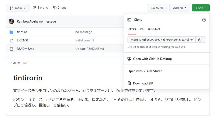Switch to the GitHub CLI tab

coord(155,29)
